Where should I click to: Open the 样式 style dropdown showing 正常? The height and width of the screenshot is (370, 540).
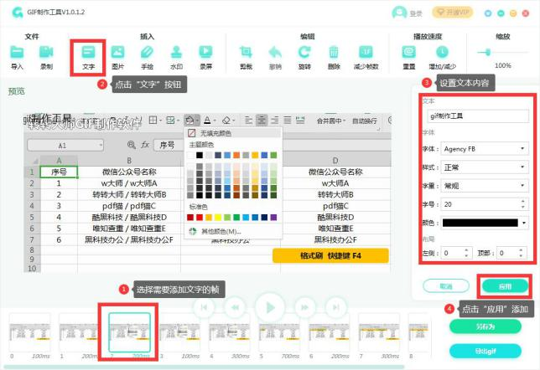(485, 167)
